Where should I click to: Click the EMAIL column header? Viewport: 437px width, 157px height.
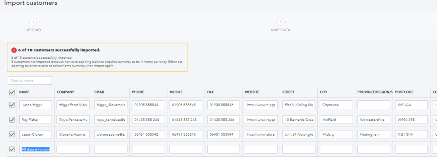tap(100, 92)
